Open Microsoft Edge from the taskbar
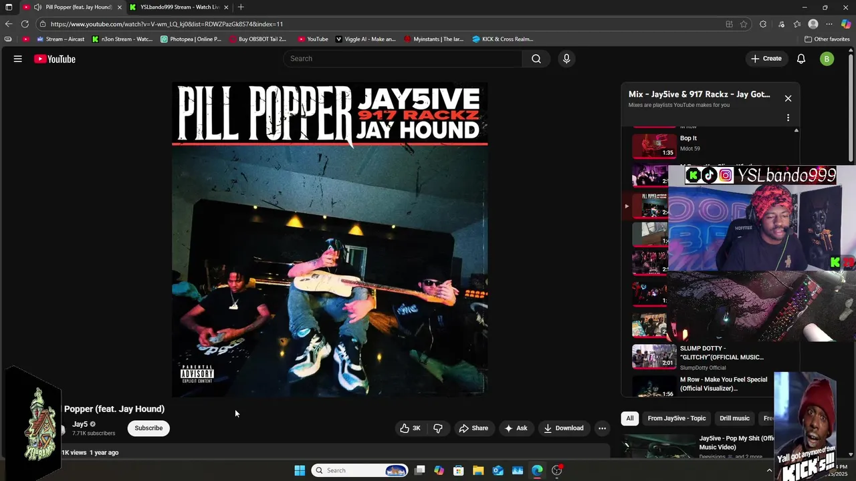Image resolution: width=856 pixels, height=481 pixels. (538, 470)
